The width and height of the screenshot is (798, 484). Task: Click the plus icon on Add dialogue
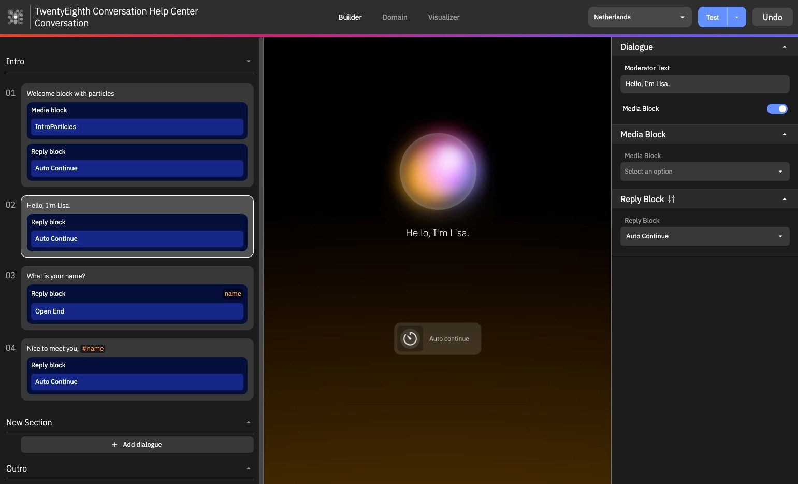114,445
